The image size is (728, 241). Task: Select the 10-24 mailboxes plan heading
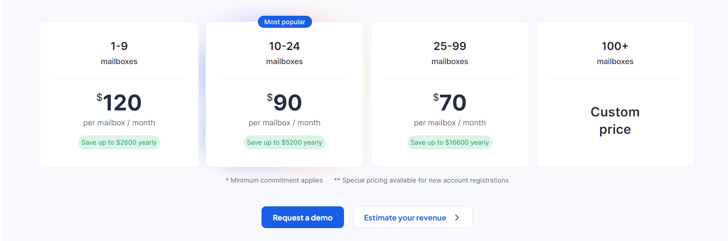pyautogui.click(x=284, y=46)
